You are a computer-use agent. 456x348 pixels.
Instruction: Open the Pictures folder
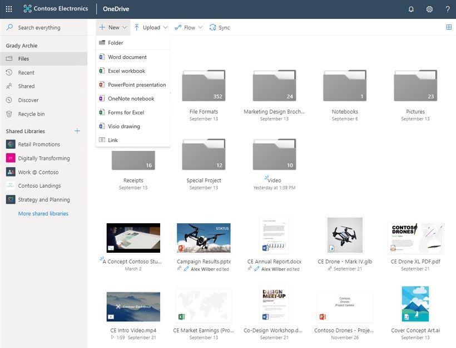click(x=415, y=86)
